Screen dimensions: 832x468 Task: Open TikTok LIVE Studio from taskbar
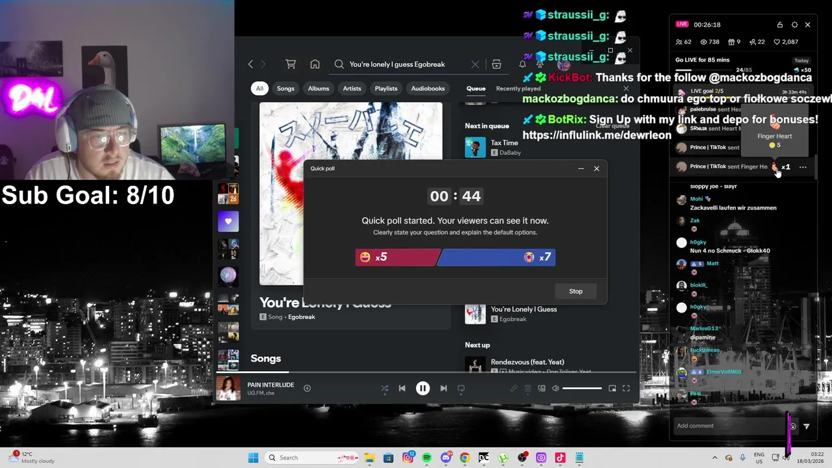560,458
